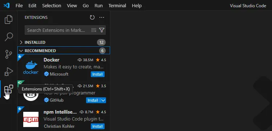The height and width of the screenshot is (131, 272).
Task: Open the Search view in activity bar
Action: (8, 37)
